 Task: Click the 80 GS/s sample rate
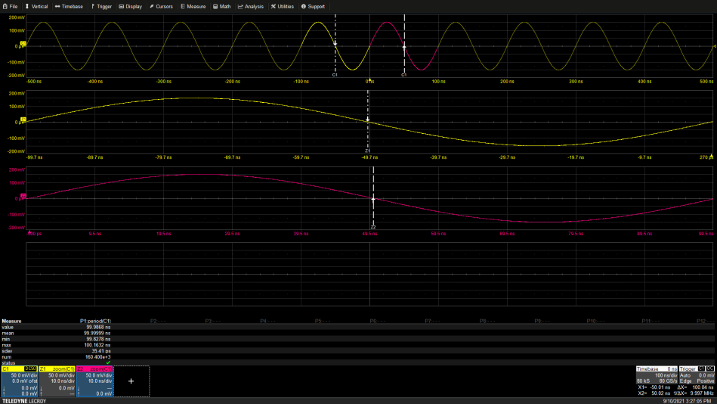[x=668, y=381]
